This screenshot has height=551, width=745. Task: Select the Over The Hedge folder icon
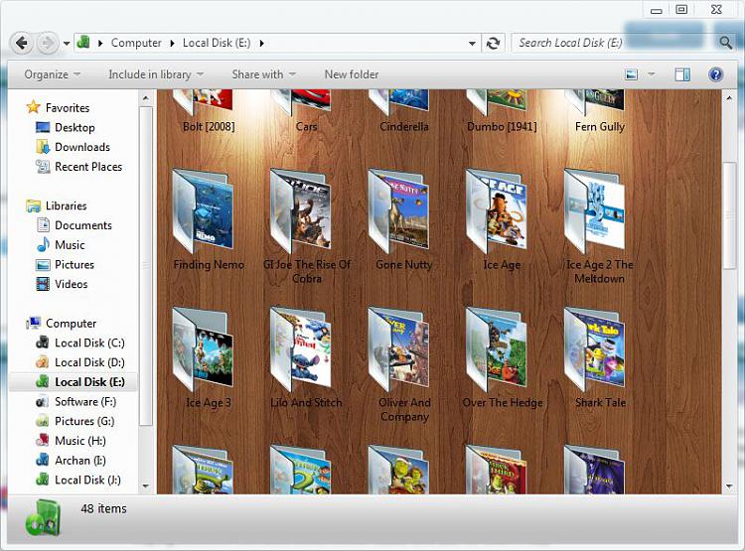point(497,349)
